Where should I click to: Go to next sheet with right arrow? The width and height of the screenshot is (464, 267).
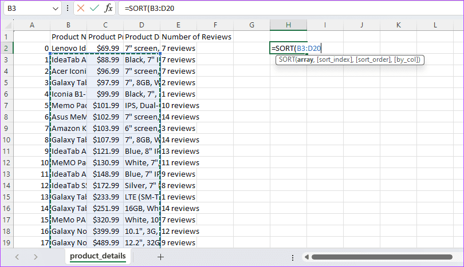point(36,257)
